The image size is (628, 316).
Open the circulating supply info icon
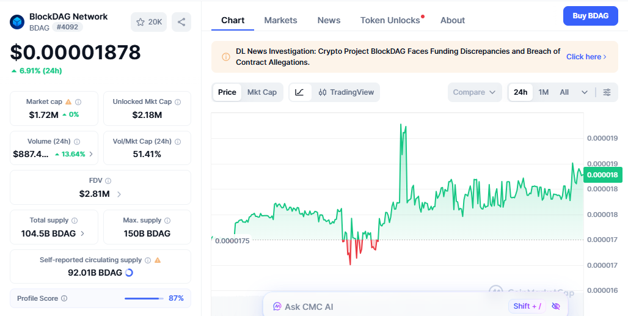coord(148,260)
